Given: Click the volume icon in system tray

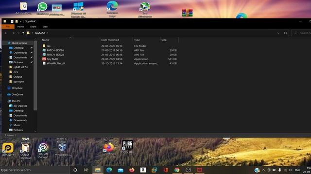Looking at the screenshot, I should 291,170.
